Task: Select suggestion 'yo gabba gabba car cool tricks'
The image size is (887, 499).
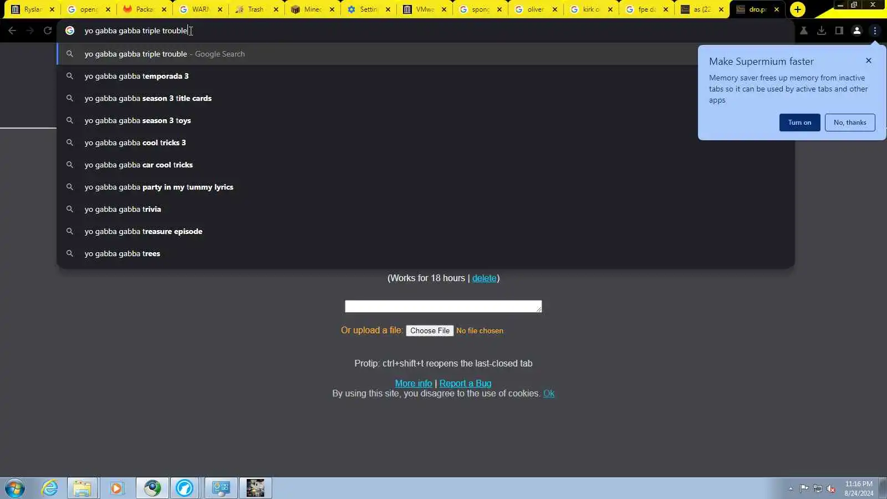Action: coord(426,165)
